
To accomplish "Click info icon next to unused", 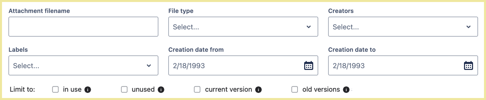I will click(161, 90).
